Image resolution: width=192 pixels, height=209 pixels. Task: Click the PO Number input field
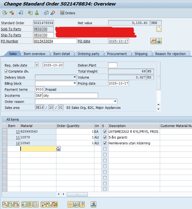pos(55,41)
